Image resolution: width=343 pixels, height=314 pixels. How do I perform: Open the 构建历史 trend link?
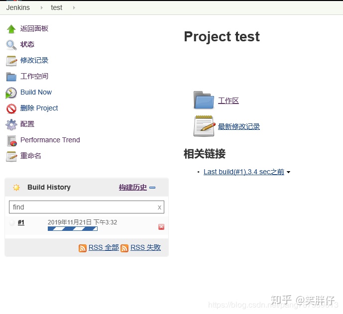pyautogui.click(x=133, y=188)
